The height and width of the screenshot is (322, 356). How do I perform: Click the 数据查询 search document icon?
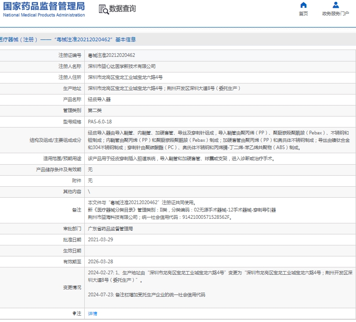(104, 9)
